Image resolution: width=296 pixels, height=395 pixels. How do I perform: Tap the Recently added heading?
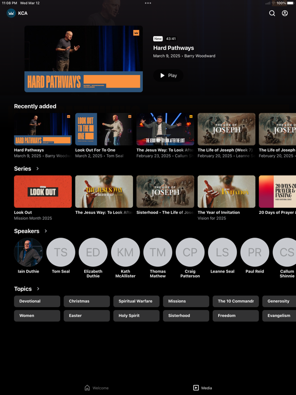(35, 106)
